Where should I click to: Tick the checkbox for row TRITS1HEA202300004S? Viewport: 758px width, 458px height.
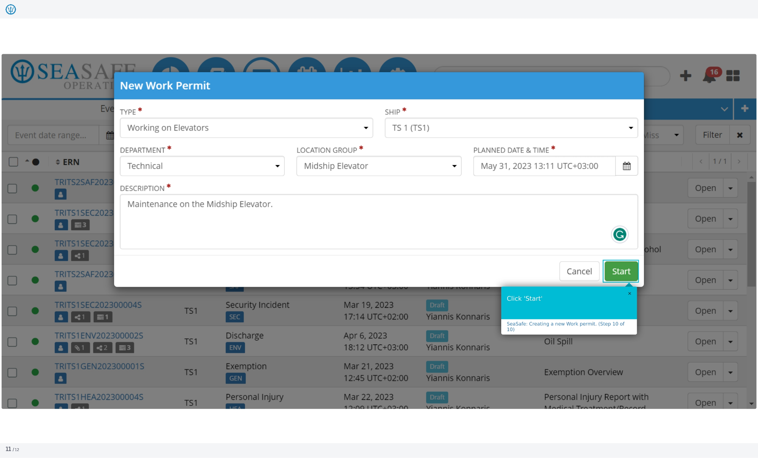[x=12, y=403]
